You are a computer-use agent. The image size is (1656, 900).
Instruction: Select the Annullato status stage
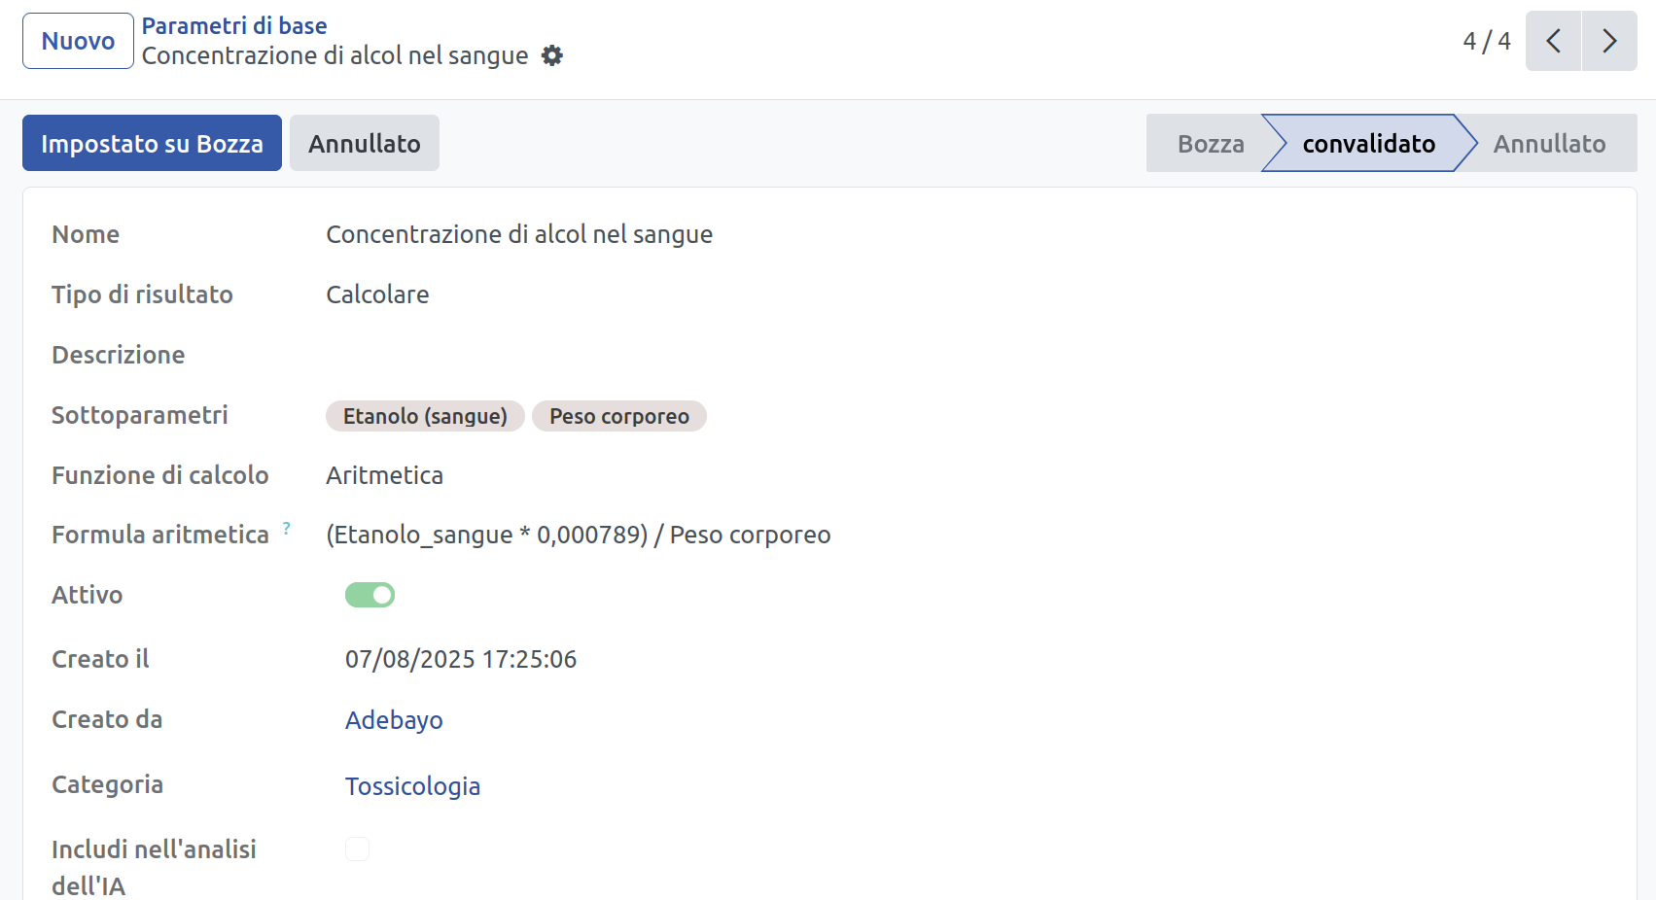coord(1549,144)
